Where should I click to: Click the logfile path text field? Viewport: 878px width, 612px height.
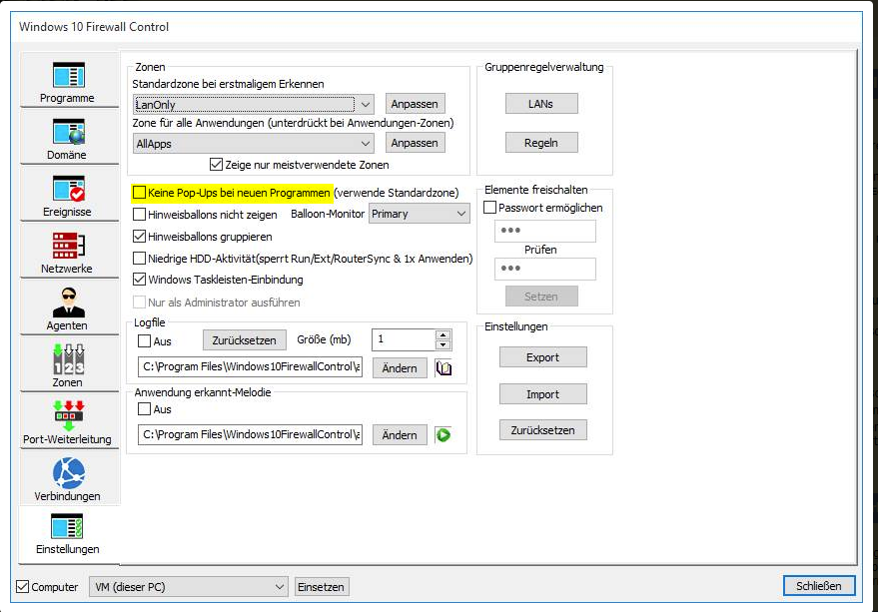coord(251,366)
